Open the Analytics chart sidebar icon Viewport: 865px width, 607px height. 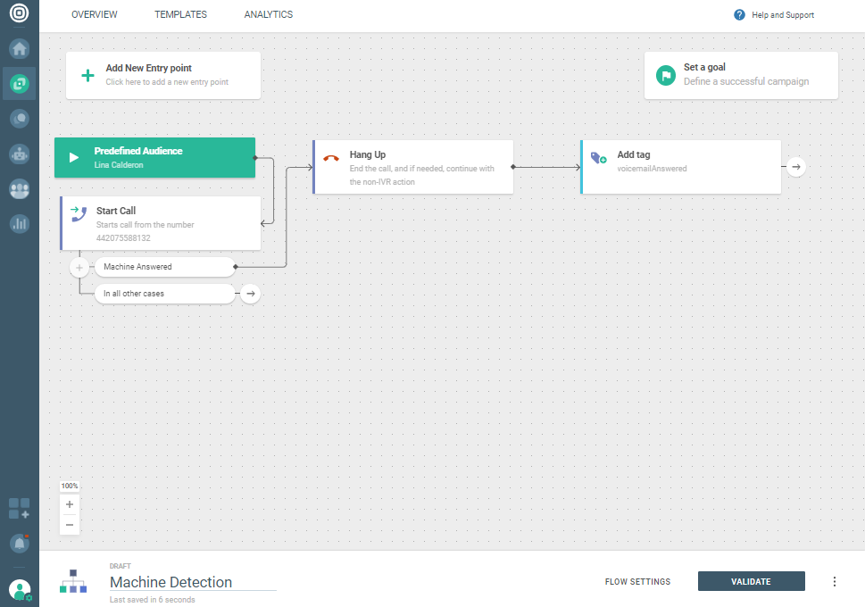19,224
